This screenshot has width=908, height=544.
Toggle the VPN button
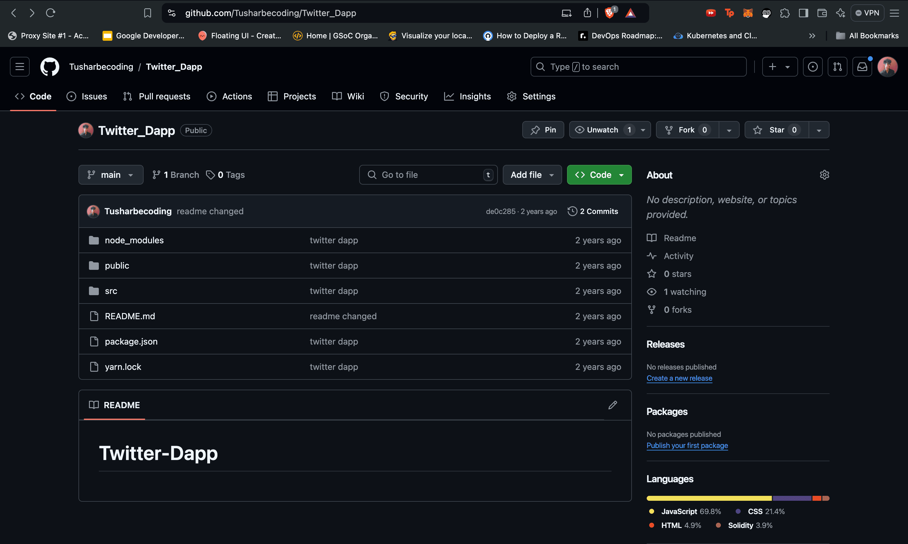point(867,13)
